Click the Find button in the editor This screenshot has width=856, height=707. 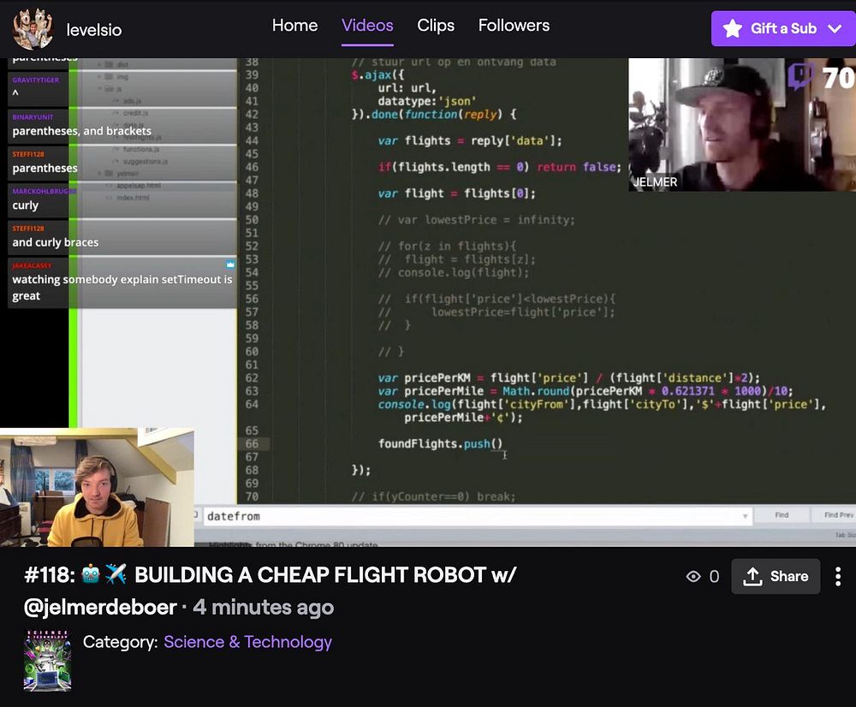[x=782, y=514]
